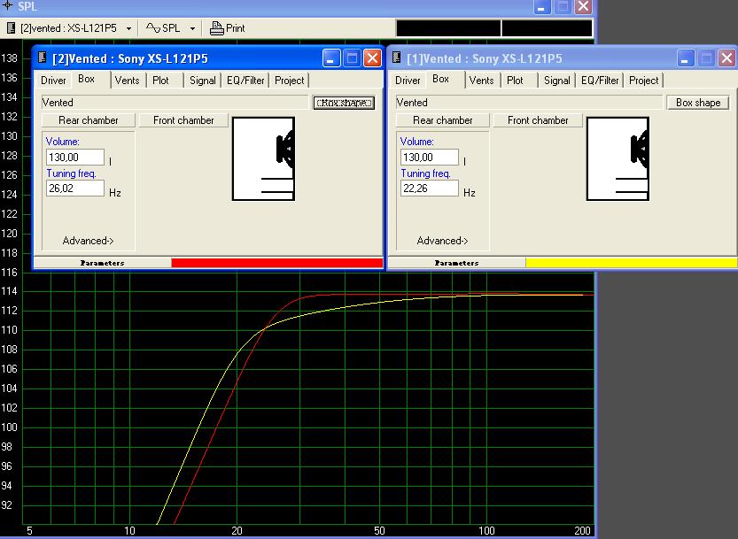738x539 pixels.
Task: Click Box shape button in [1]Vented window
Action: coord(698,103)
